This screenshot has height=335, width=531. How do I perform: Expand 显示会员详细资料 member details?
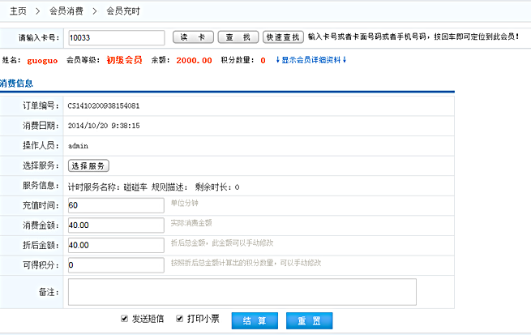pyautogui.click(x=311, y=60)
